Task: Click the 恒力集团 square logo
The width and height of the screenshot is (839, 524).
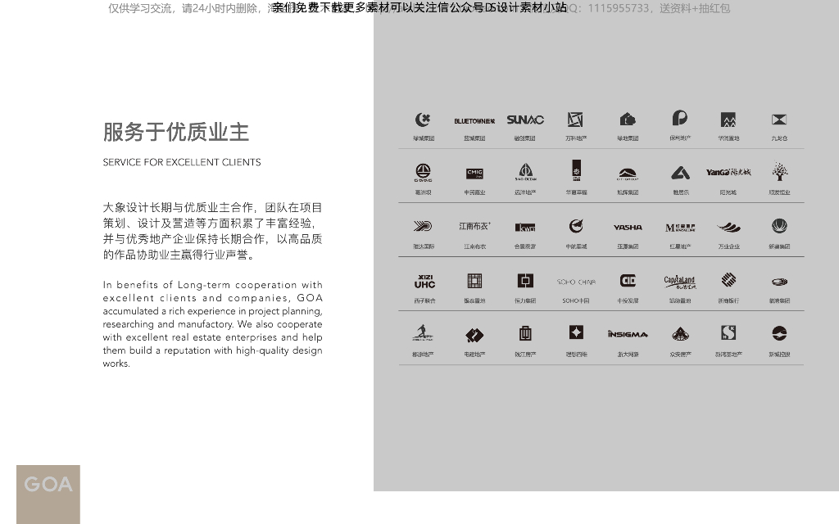Action: pos(525,281)
